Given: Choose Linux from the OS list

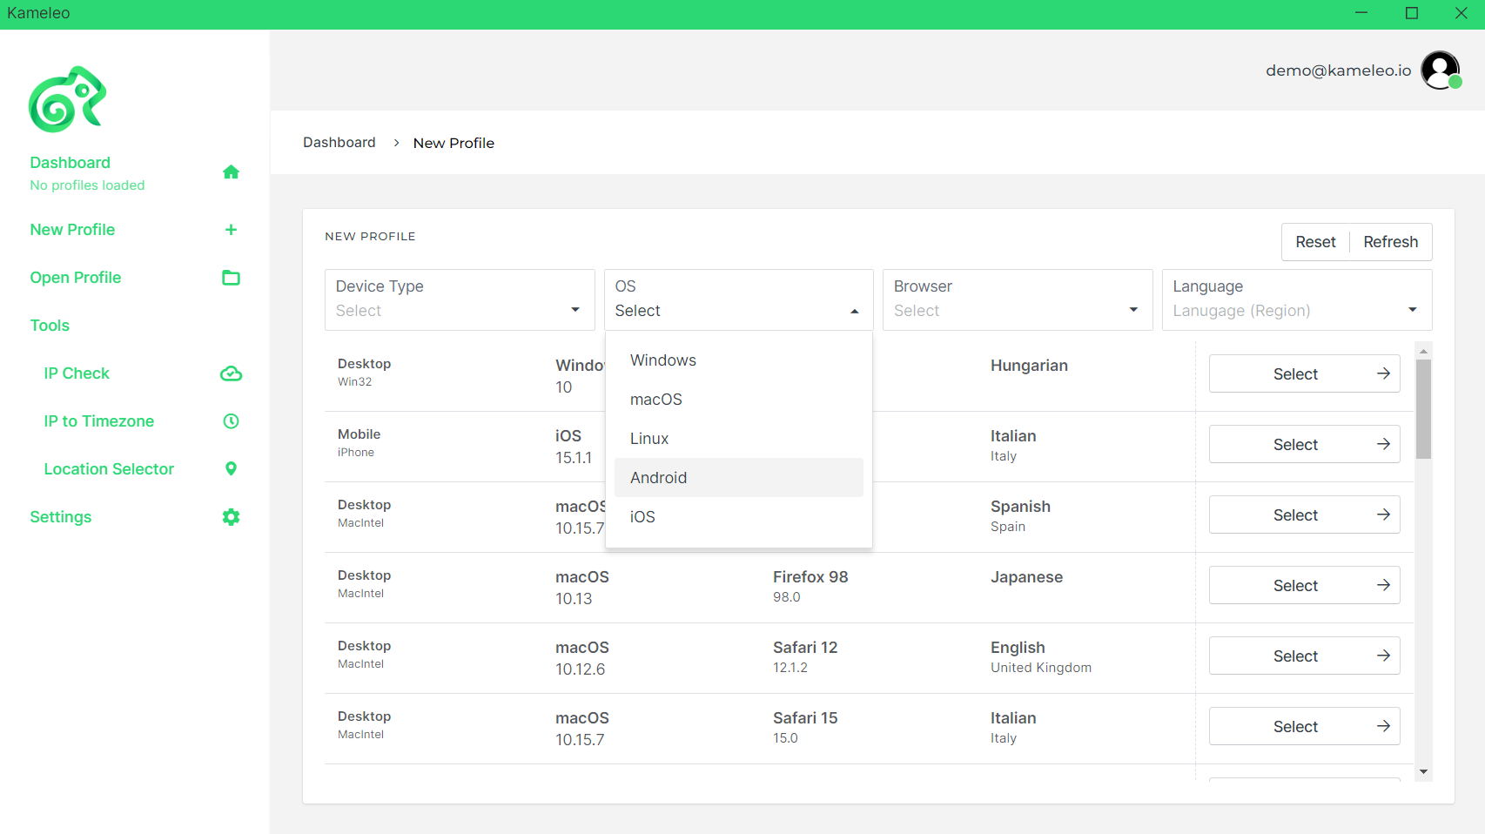Looking at the screenshot, I should tap(739, 439).
